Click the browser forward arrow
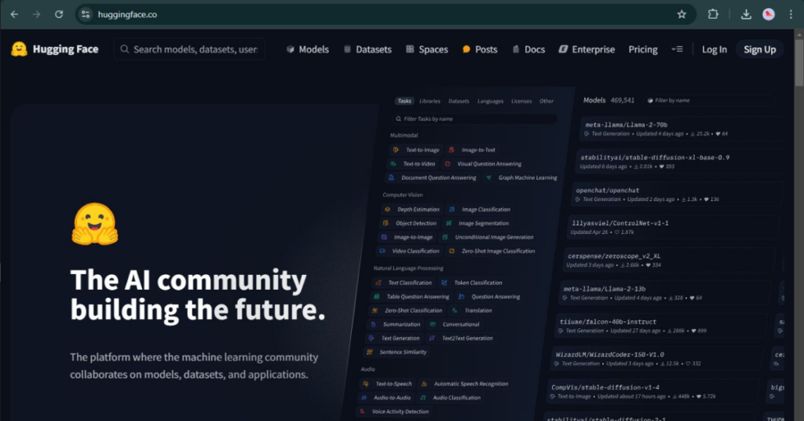Screen dimensions: 804x421 click(x=36, y=14)
